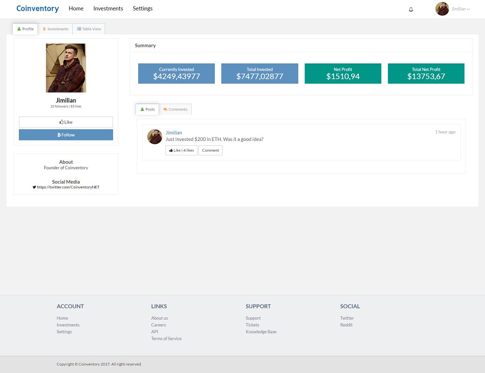Like Jimilian's profile with the Like button
485x373 pixels.
tap(66, 122)
